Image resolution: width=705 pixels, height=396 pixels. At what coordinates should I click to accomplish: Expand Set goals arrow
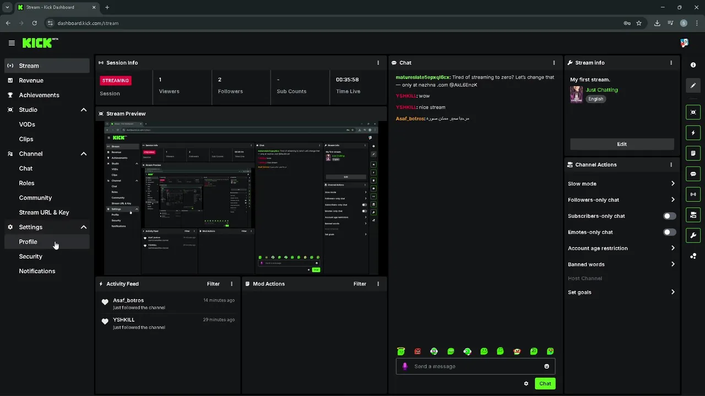(x=673, y=292)
